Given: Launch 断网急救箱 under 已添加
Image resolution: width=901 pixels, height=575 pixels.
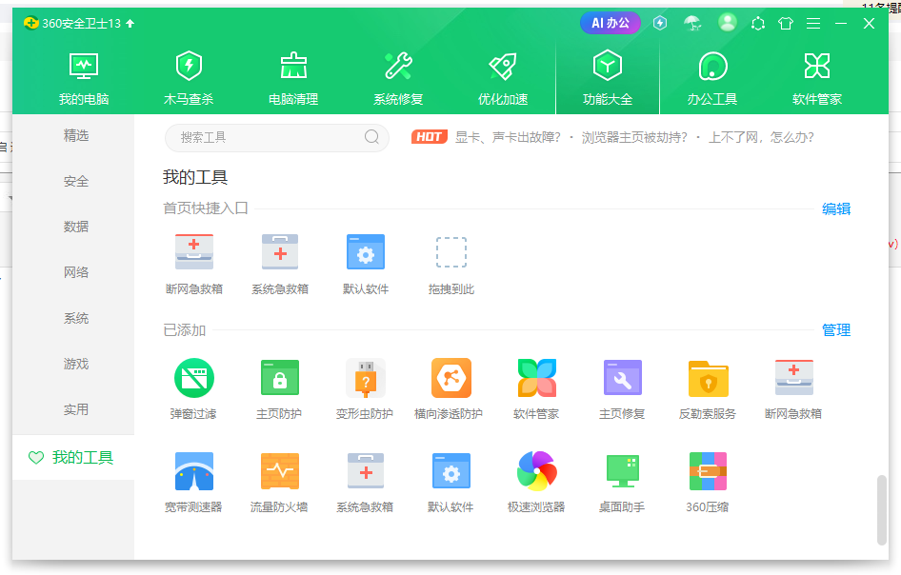Looking at the screenshot, I should 793,388.
